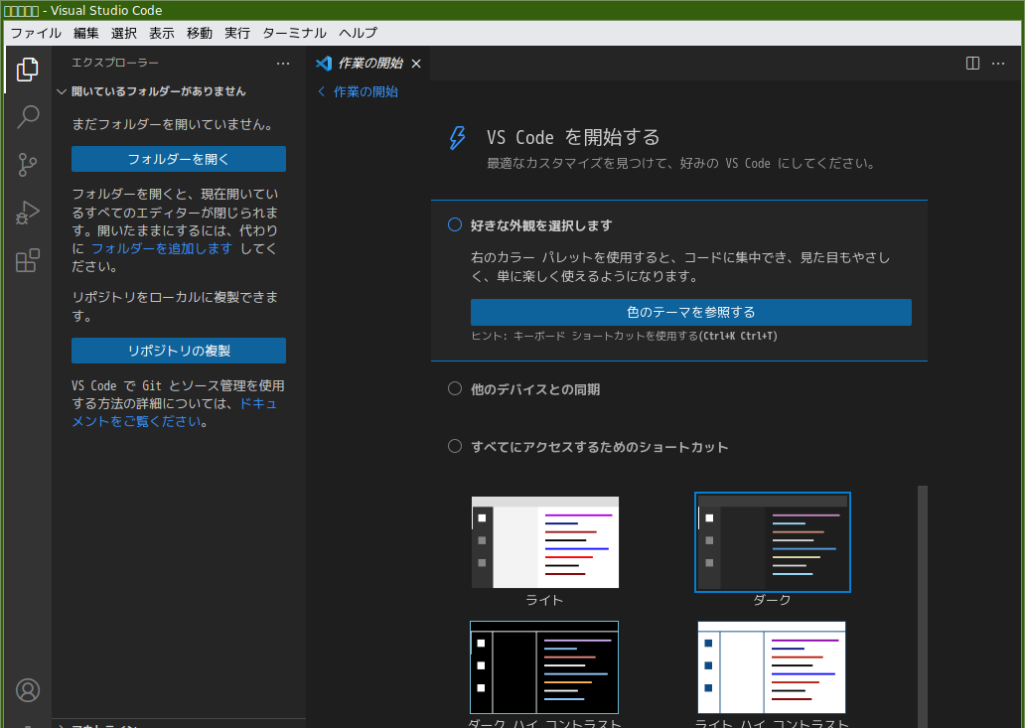Open the Search view icon

pos(28,117)
